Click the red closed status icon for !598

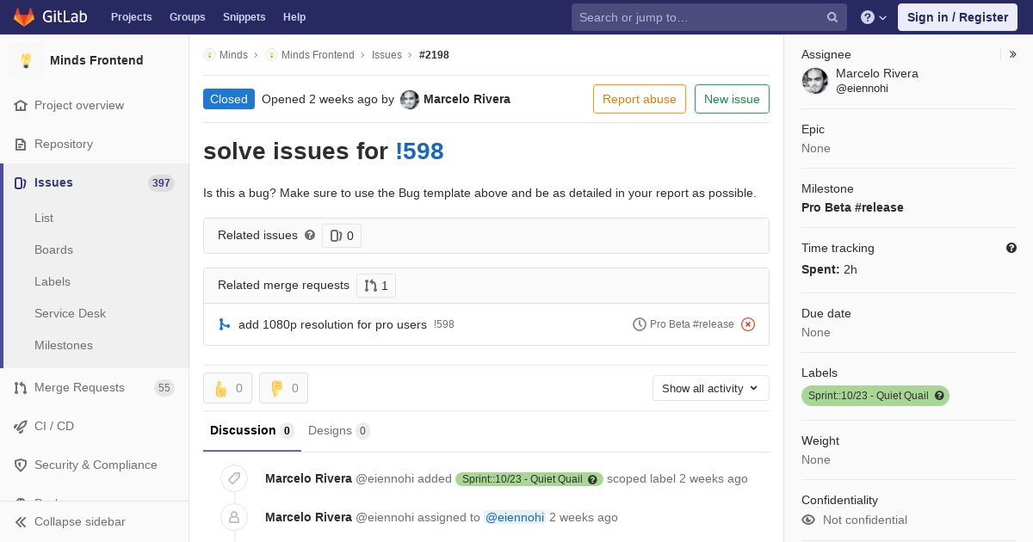(x=748, y=324)
